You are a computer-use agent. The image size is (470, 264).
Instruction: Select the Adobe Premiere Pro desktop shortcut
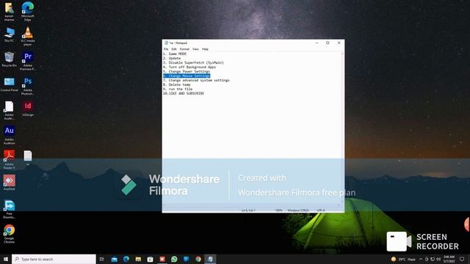click(x=28, y=61)
